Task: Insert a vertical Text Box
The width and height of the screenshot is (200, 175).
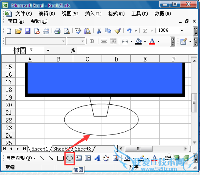Action: (88, 158)
